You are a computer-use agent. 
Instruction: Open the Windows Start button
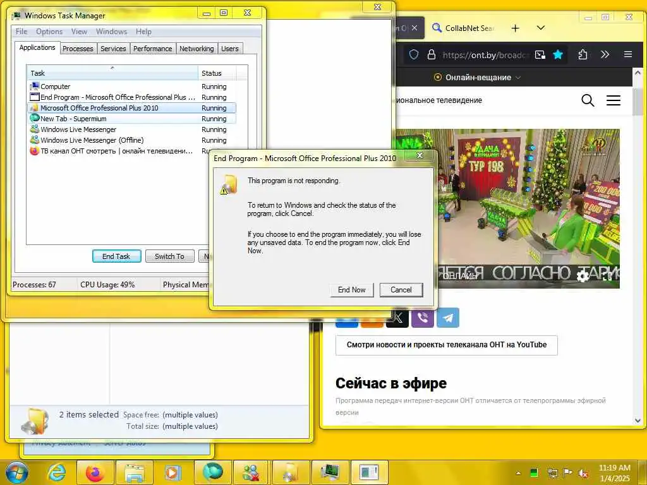17,472
